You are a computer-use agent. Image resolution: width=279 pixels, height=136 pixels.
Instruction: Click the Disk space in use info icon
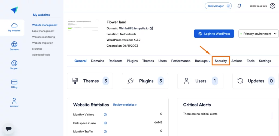coord(105,123)
